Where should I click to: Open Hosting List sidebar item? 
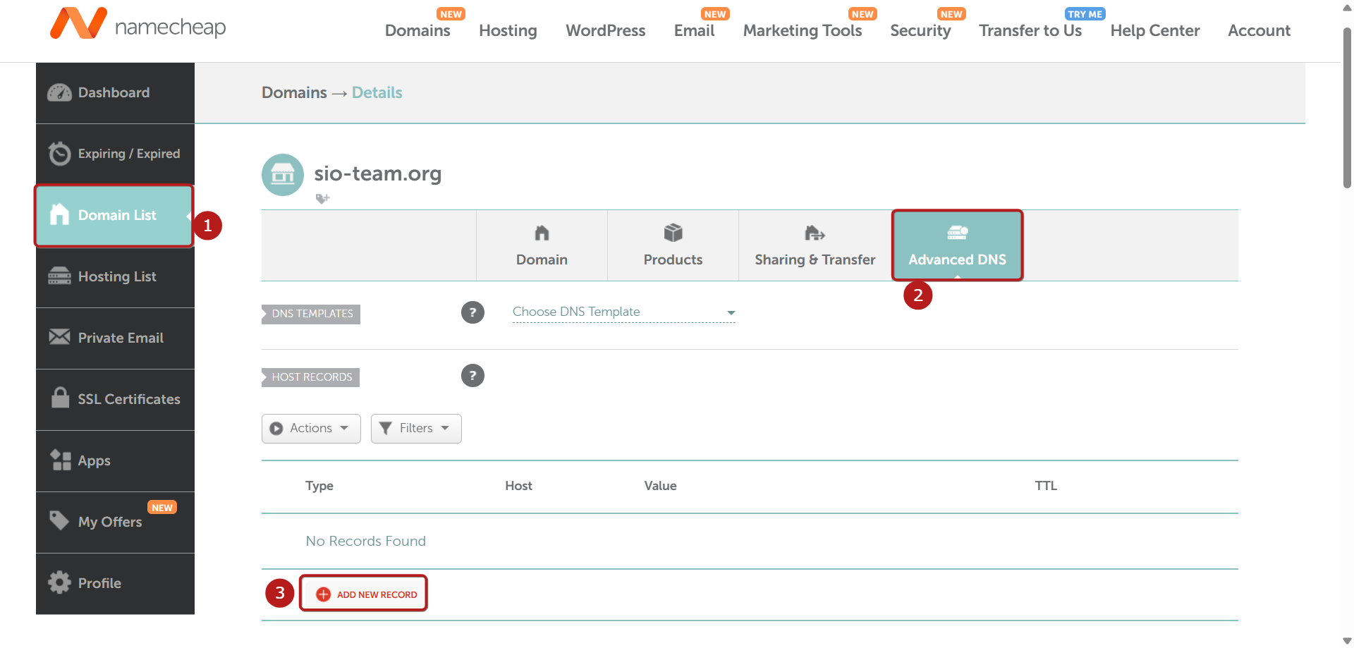(x=115, y=276)
